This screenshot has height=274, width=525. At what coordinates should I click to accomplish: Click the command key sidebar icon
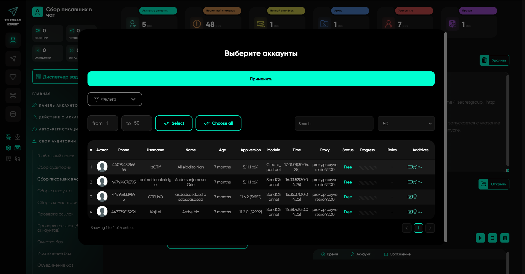pyautogui.click(x=13, y=96)
